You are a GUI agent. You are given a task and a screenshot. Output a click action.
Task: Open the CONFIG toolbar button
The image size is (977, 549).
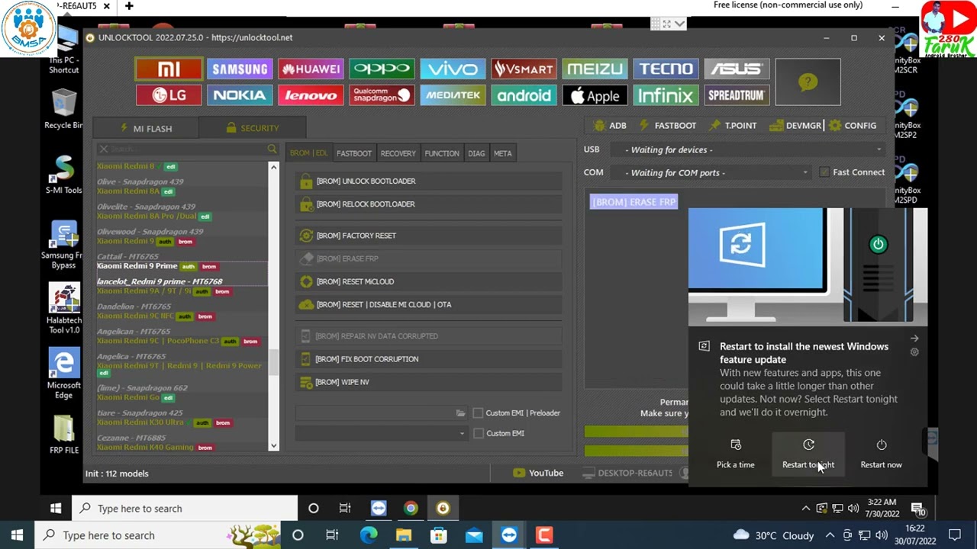(853, 126)
